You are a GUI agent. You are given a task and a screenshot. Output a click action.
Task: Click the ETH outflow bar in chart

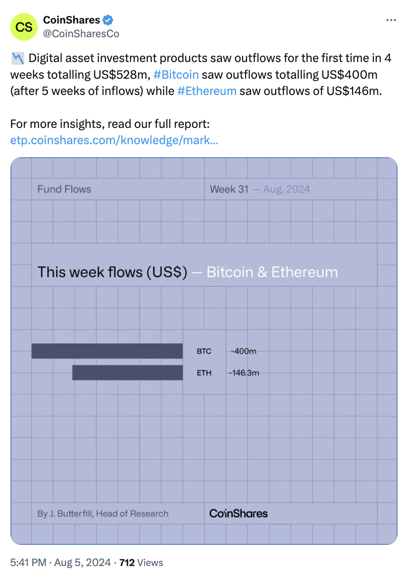[127, 373]
